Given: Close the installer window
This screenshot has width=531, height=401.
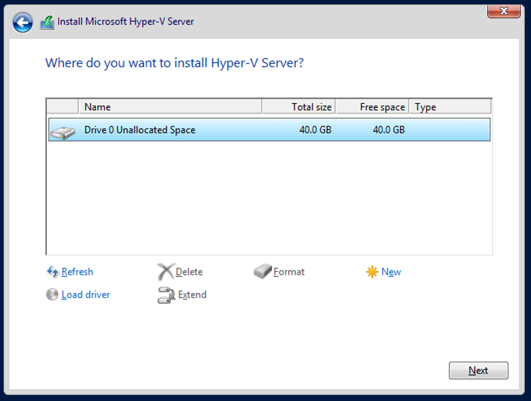Looking at the screenshot, I should 504,11.
